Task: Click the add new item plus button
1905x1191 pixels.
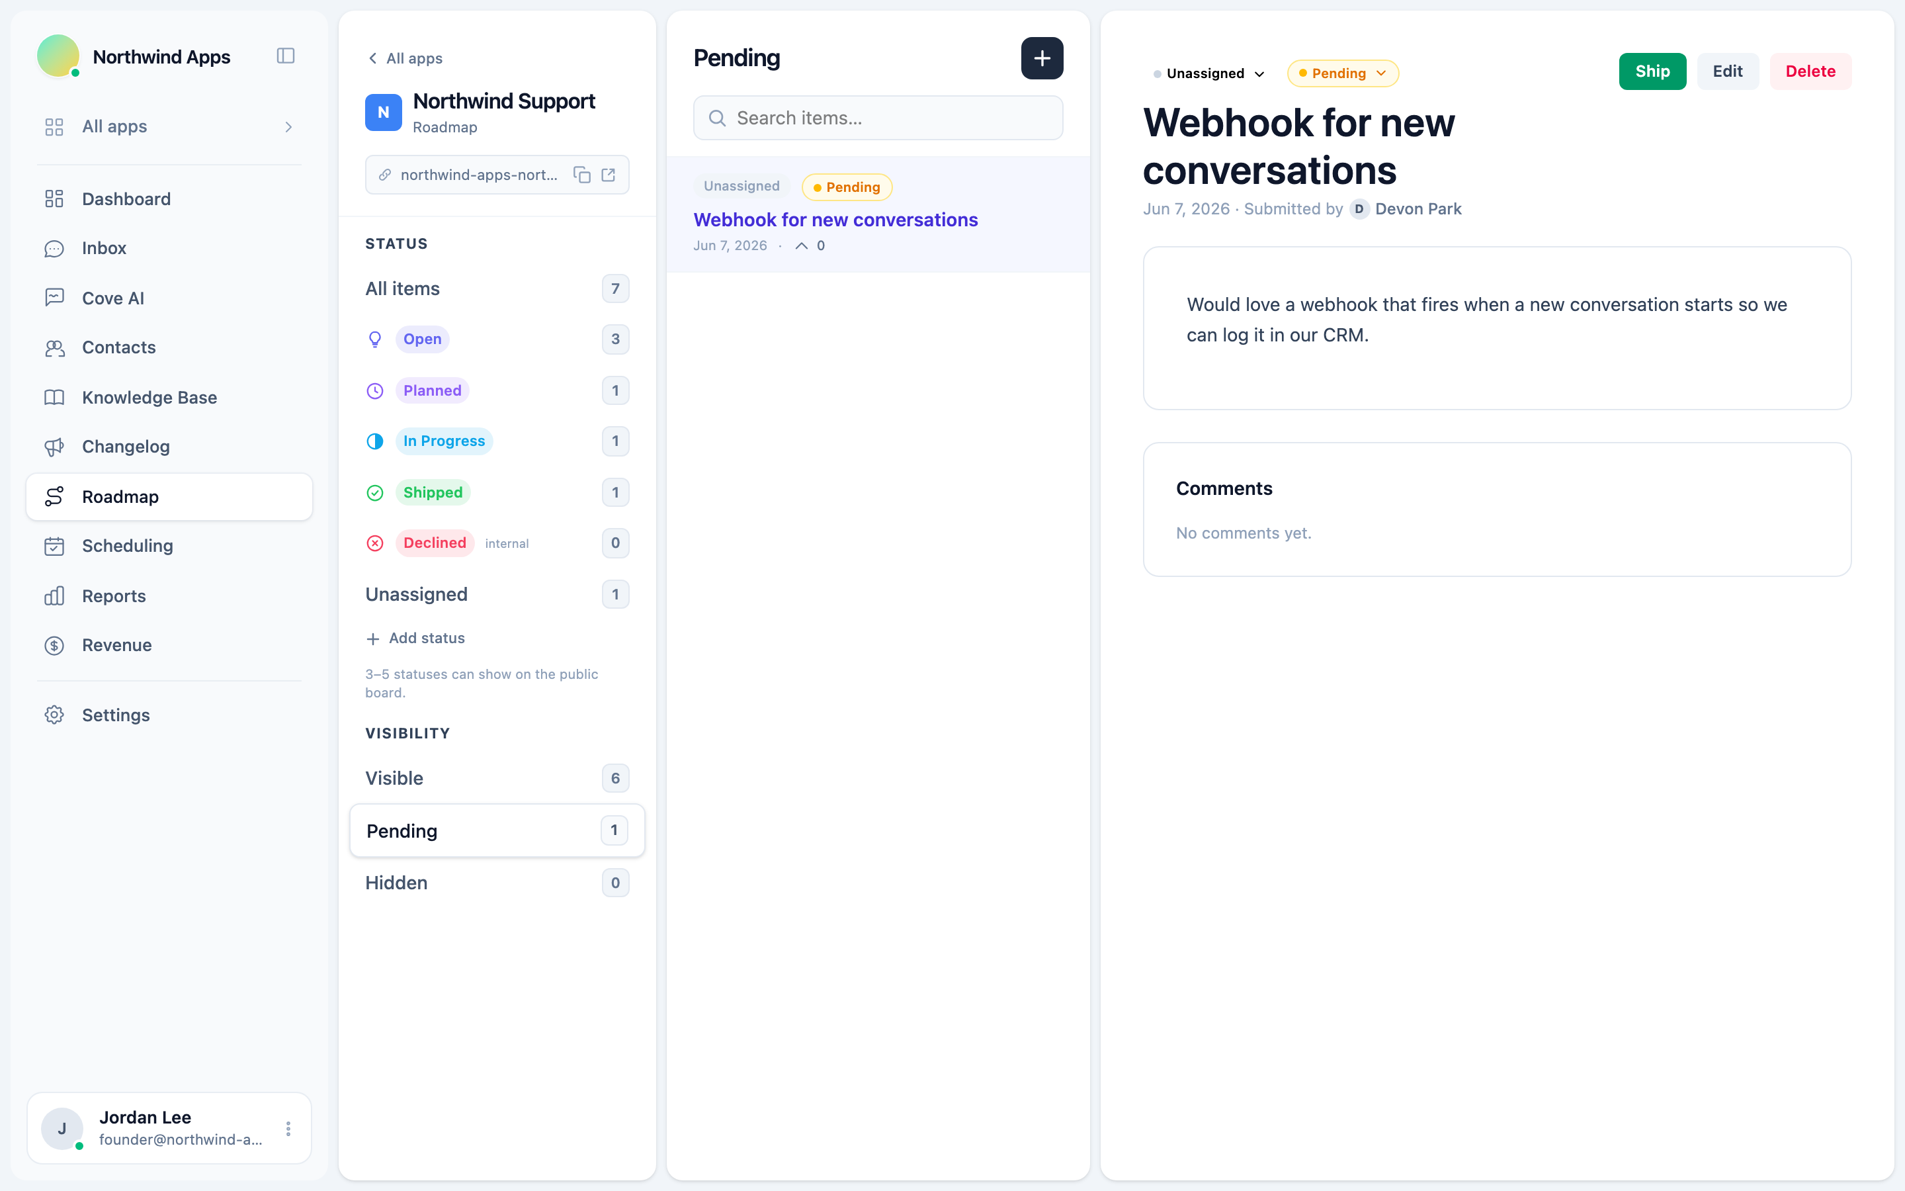Action: click(1041, 58)
